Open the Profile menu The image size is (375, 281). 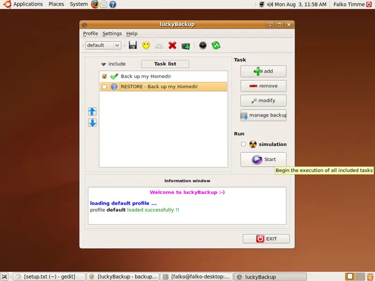pyautogui.click(x=90, y=33)
